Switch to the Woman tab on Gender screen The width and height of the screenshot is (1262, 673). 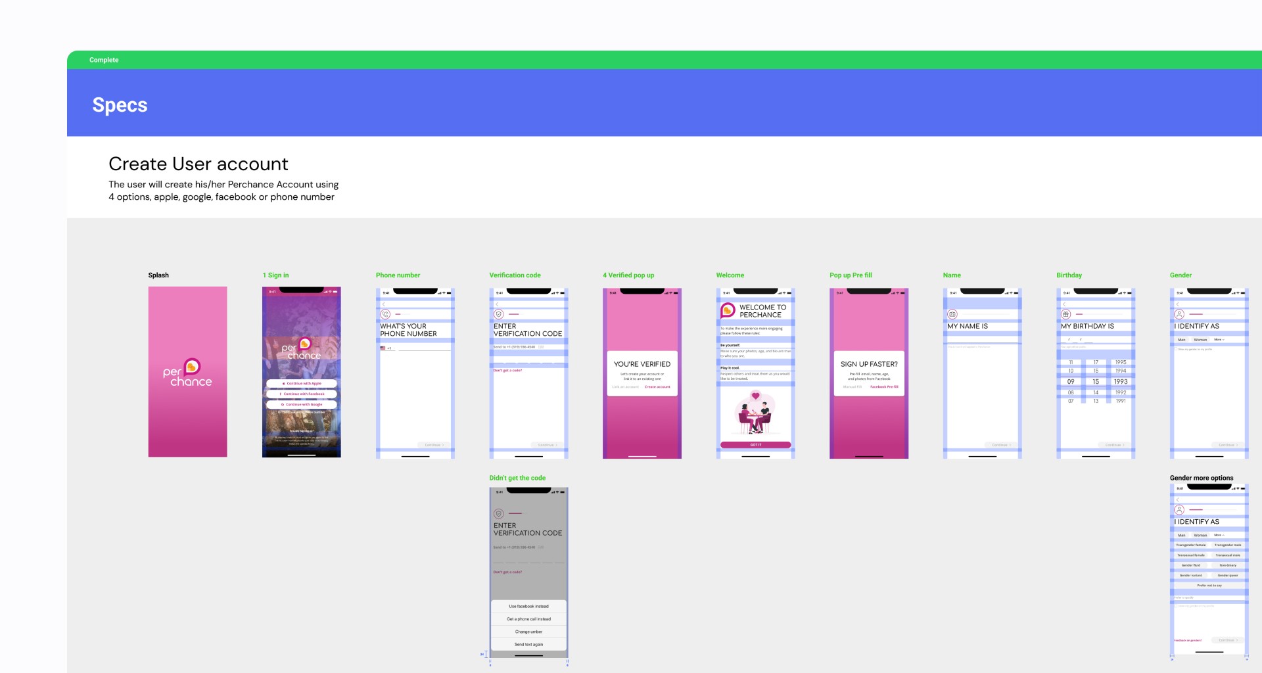(x=1201, y=340)
